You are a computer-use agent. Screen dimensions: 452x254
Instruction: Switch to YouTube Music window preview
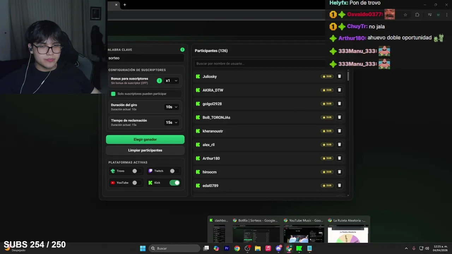(304, 230)
